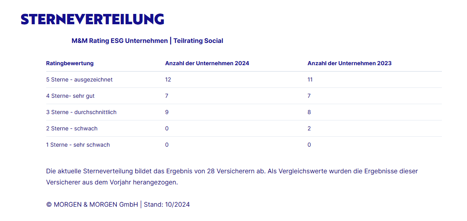
Task: Click the 2024 value 12 for 5 Sterne
Action: pyautogui.click(x=168, y=79)
